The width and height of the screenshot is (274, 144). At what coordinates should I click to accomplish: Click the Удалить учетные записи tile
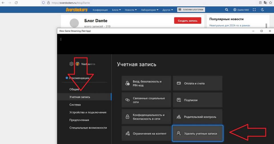point(197,133)
